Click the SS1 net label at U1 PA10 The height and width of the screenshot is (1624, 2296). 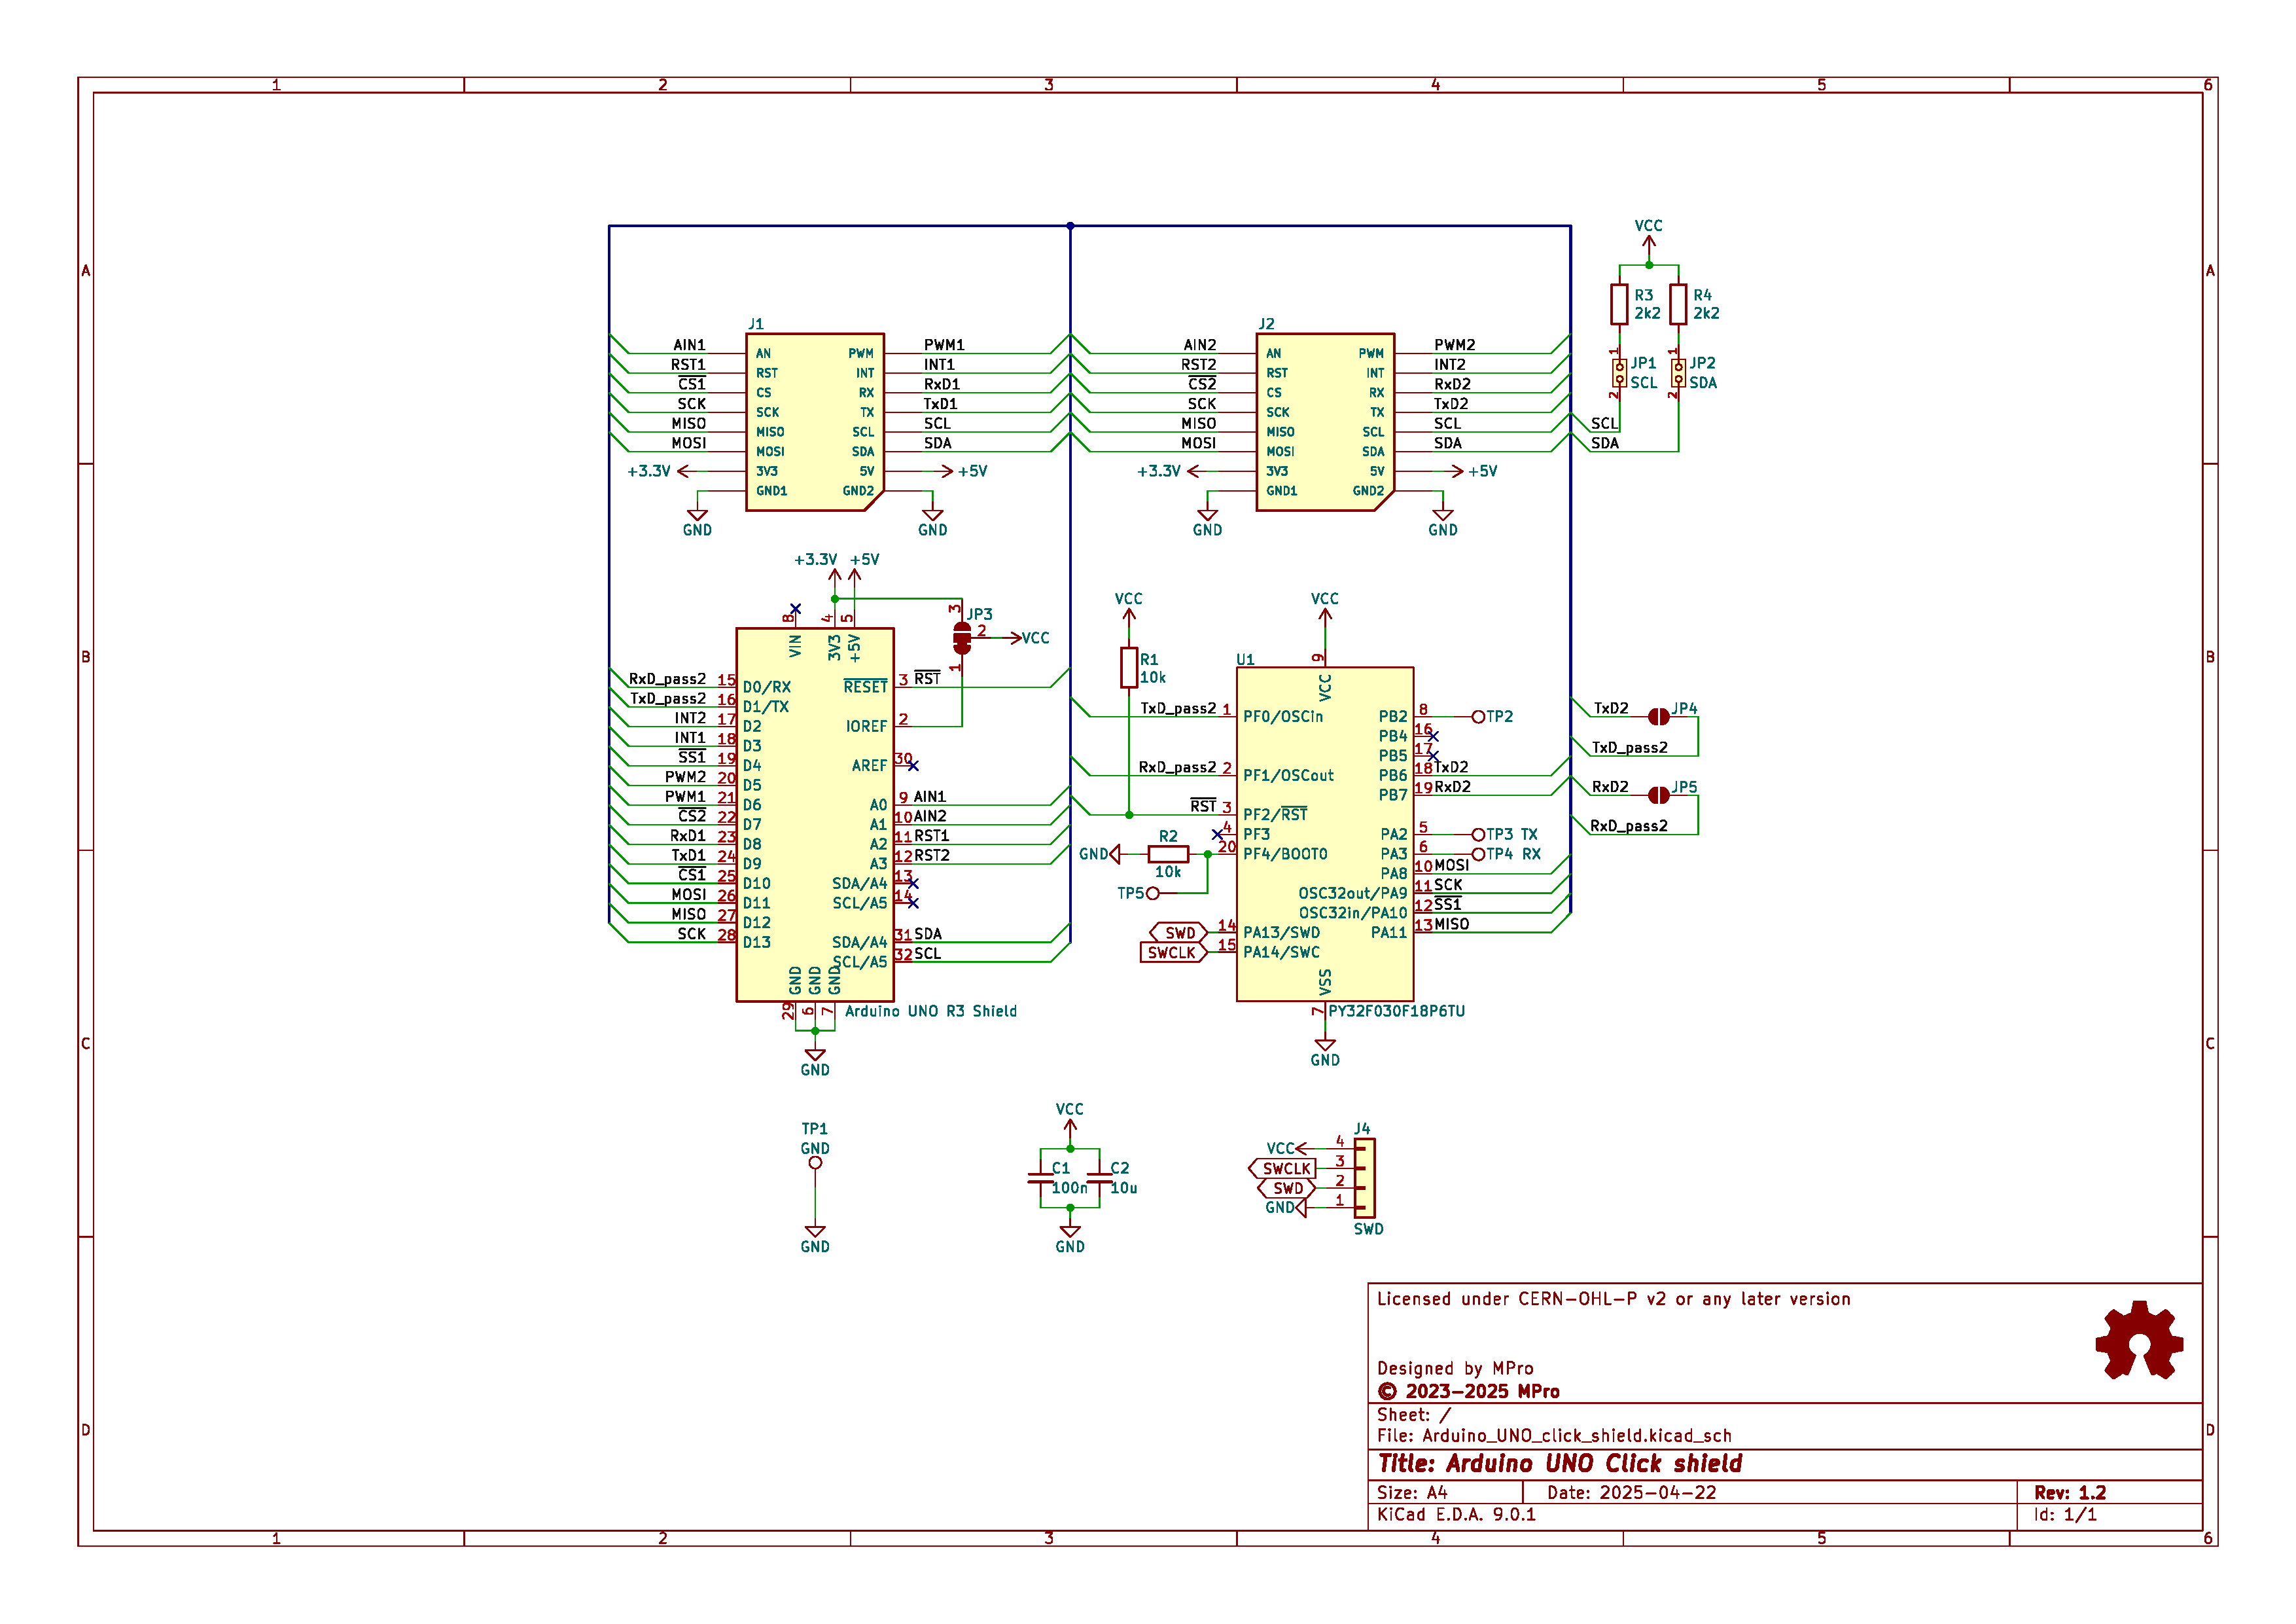click(x=1447, y=903)
